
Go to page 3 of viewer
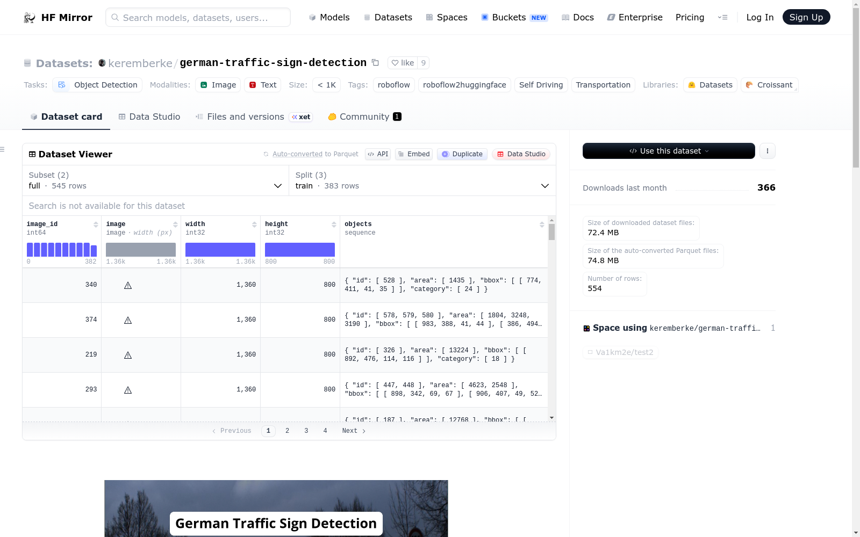(306, 431)
